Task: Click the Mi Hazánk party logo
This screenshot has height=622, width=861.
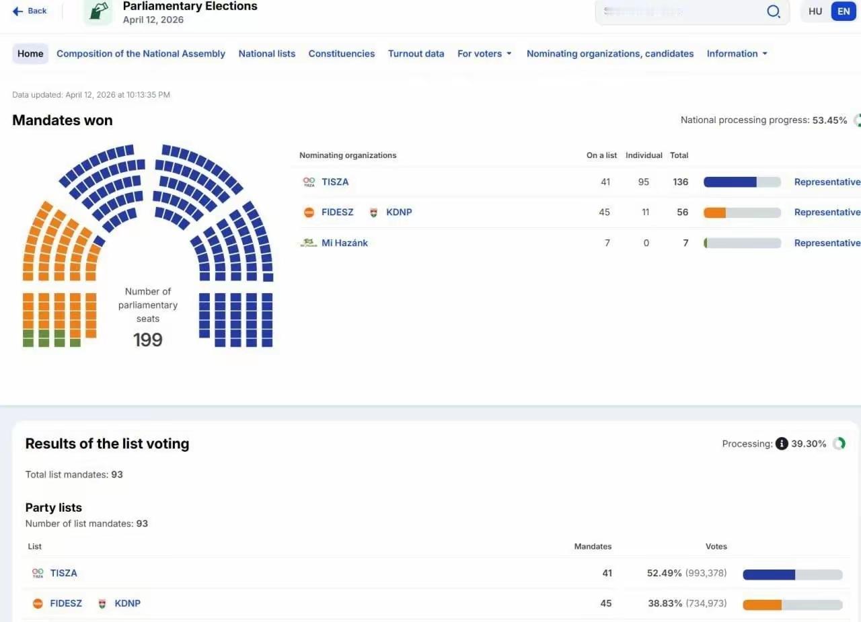Action: (x=308, y=243)
